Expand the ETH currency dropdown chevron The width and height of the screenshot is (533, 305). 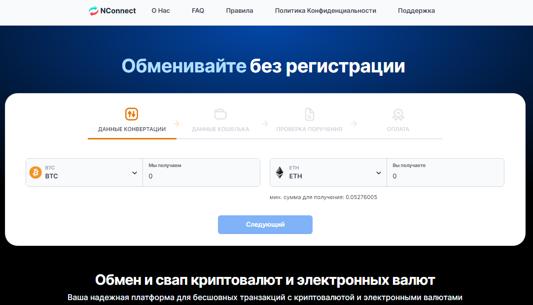(379, 173)
